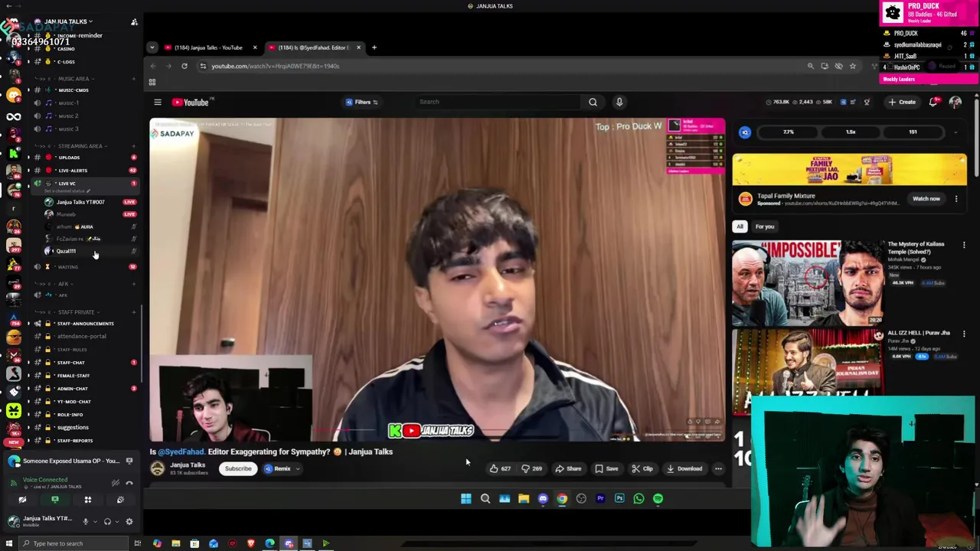Screen dimensions: 980x551
Task: Click the Clip button
Action: pos(642,468)
